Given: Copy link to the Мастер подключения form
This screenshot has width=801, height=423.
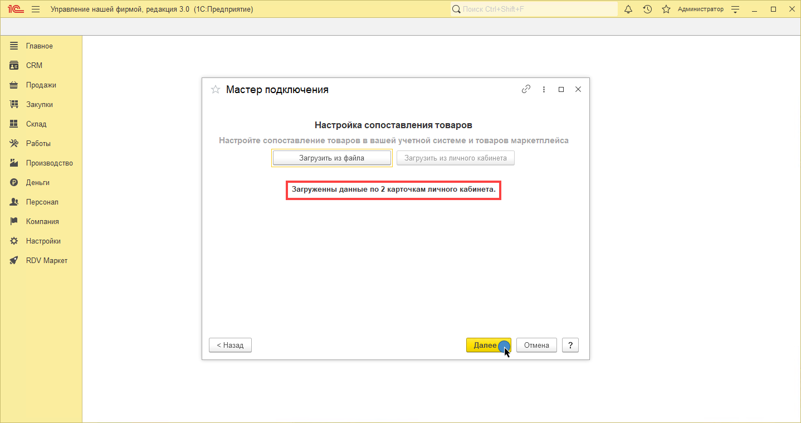Looking at the screenshot, I should click(526, 89).
